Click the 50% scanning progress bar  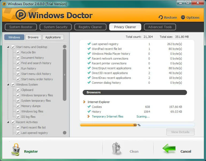tap(137, 125)
